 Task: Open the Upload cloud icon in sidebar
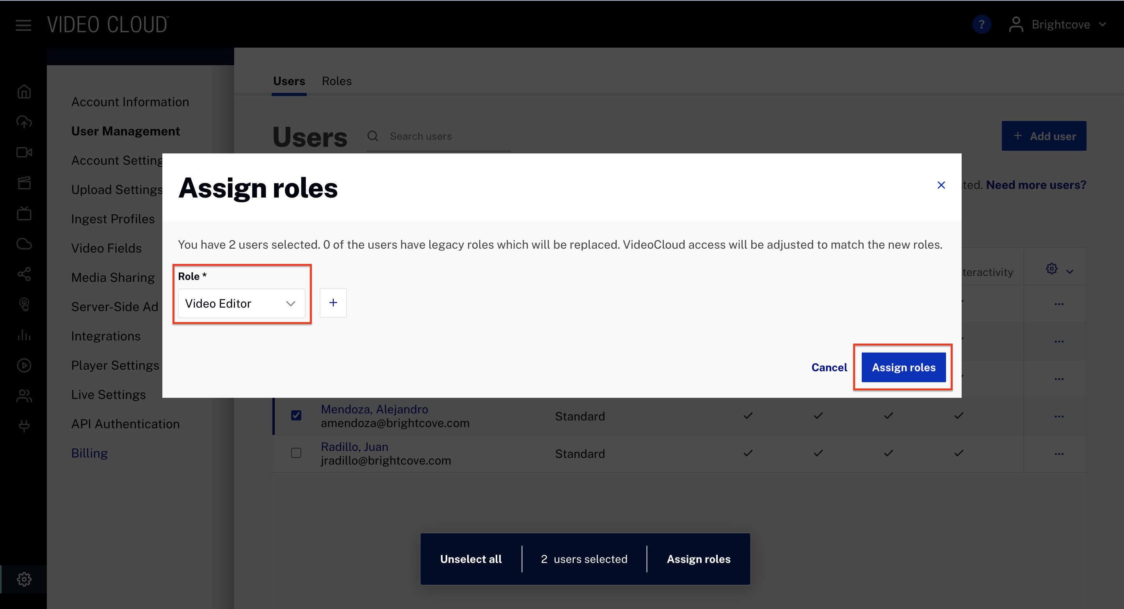click(24, 122)
